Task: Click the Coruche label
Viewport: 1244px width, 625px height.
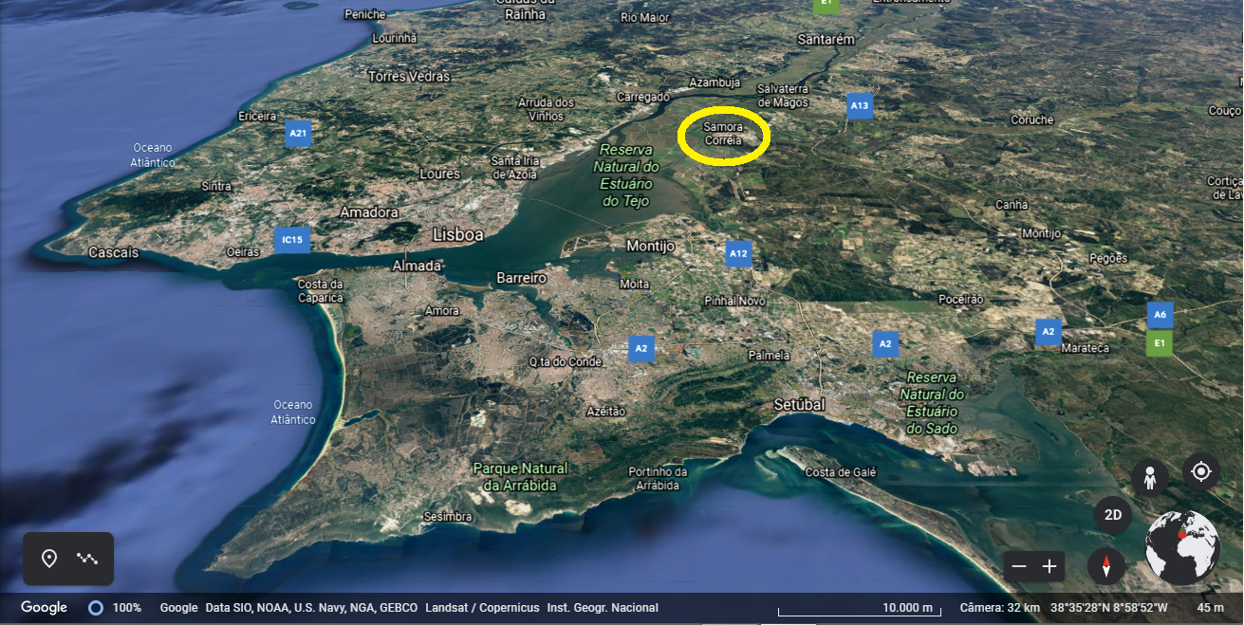Action: tap(1032, 120)
